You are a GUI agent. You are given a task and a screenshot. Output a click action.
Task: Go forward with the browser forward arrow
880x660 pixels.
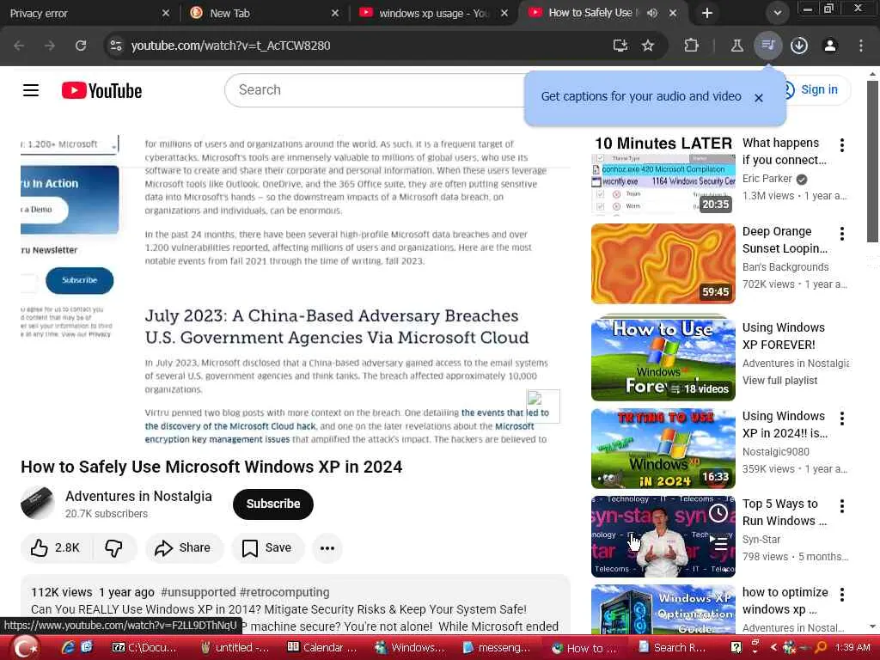click(50, 46)
